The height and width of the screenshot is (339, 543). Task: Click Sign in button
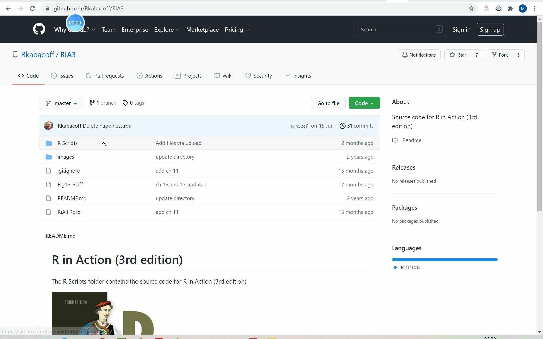461,29
